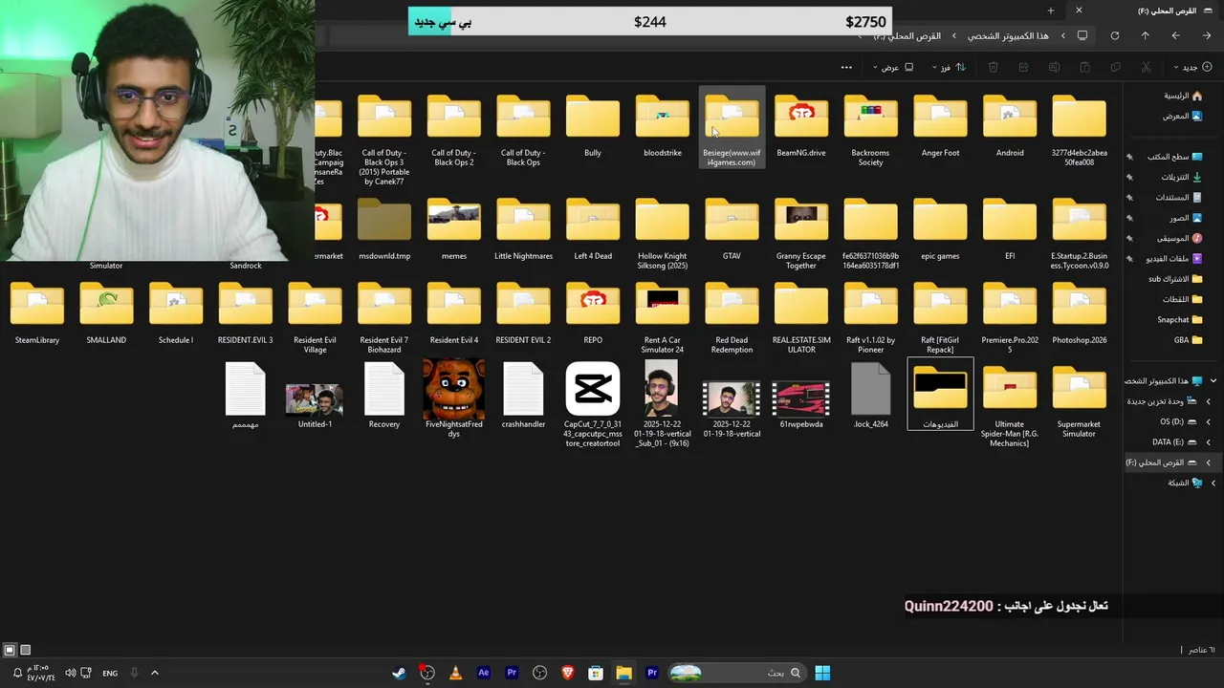The image size is (1224, 688).
Task: Select the 61rwpebwda video thumbnail
Action: 801,403
